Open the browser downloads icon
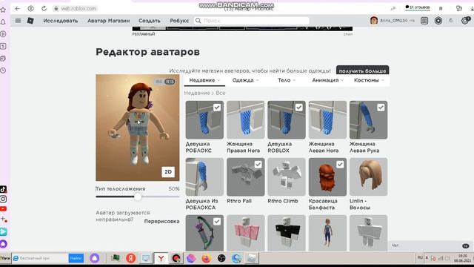The width and height of the screenshot is (474, 267). [x=472, y=8]
